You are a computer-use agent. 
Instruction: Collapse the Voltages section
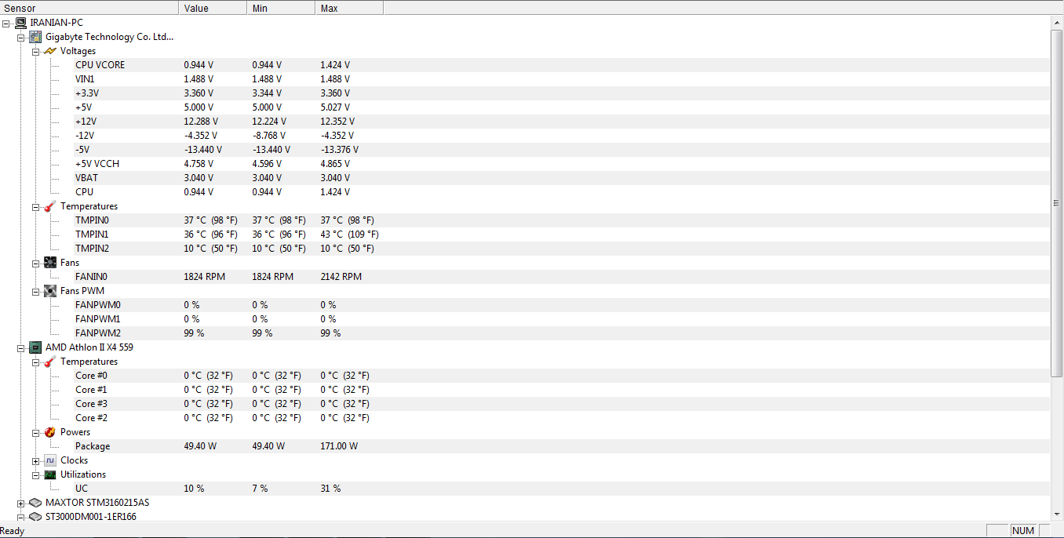36,51
